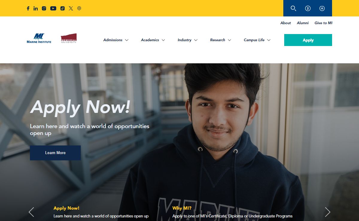Open the X (Twitter) social icon
359x221 pixels.
[71, 8]
